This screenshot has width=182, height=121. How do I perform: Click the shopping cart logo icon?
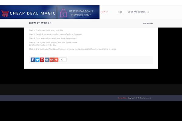[5, 13]
